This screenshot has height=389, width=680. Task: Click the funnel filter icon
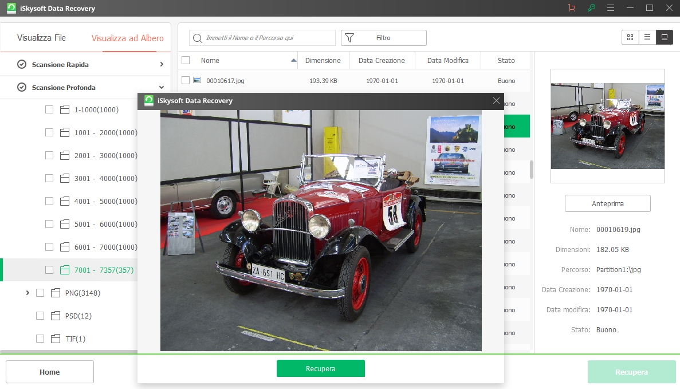click(x=349, y=38)
